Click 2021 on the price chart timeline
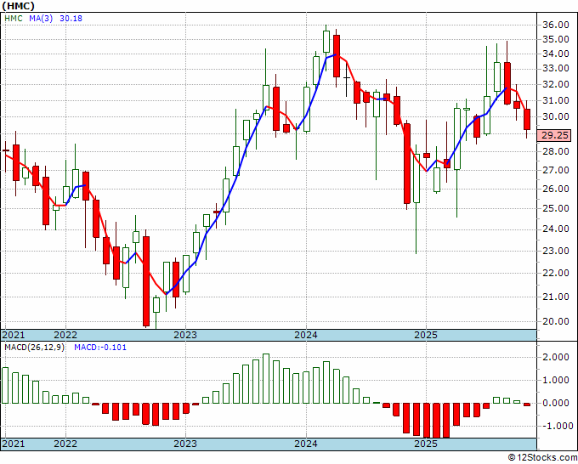 coord(14,335)
